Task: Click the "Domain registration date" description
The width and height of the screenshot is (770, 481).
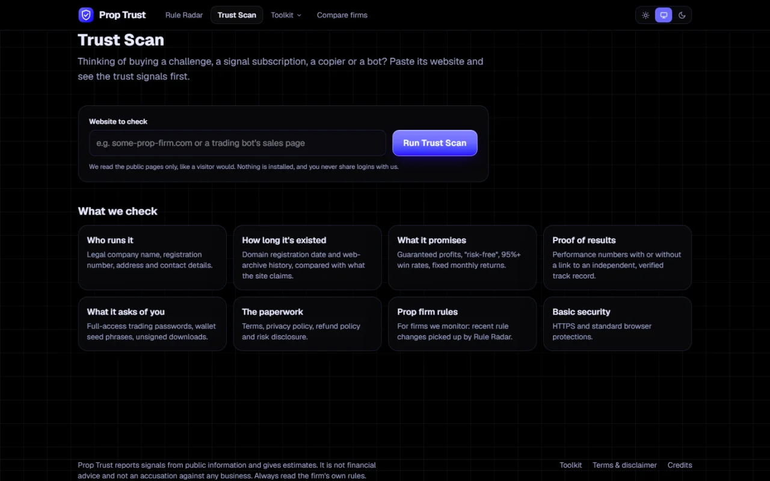Action: point(304,265)
